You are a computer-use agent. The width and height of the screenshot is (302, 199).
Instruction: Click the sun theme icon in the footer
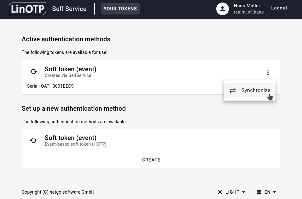pyautogui.click(x=220, y=192)
